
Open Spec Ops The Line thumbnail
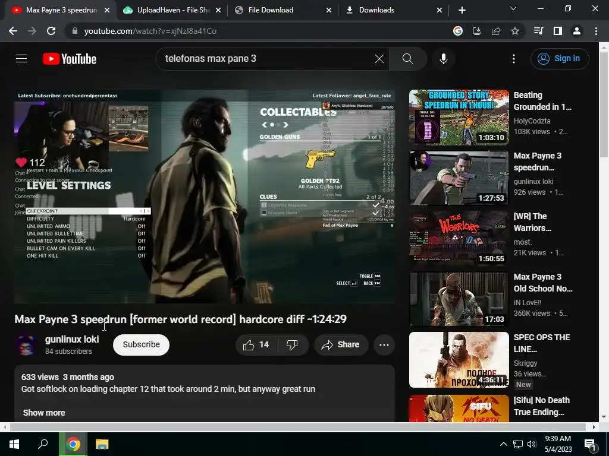[459, 360]
